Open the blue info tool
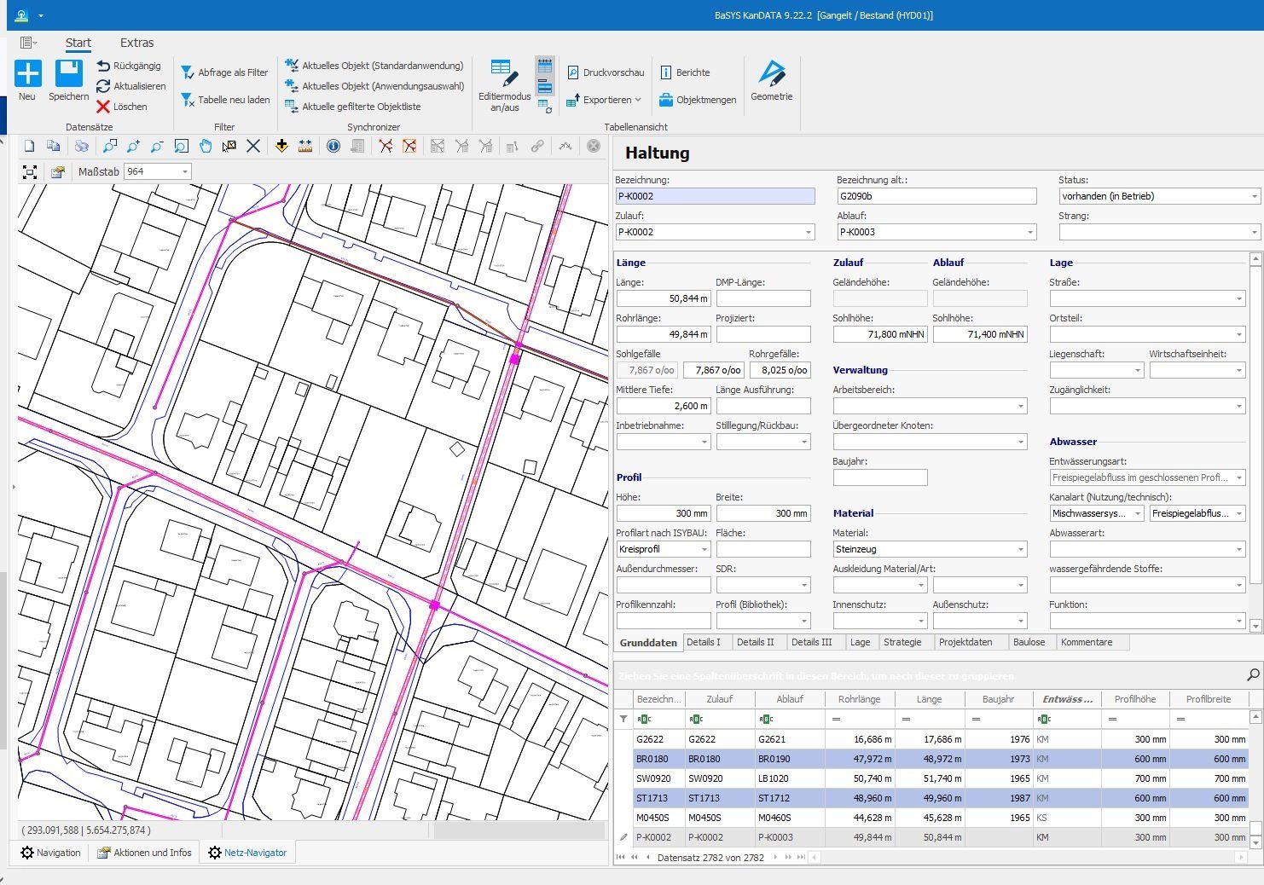The image size is (1264, 885). (x=333, y=147)
